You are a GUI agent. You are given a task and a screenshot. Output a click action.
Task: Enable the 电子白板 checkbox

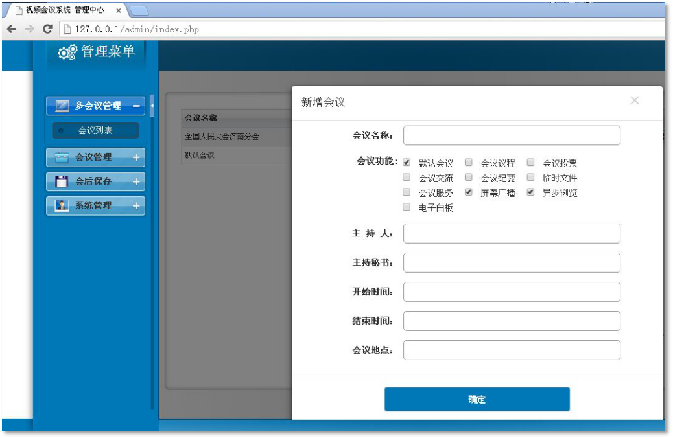coord(407,207)
